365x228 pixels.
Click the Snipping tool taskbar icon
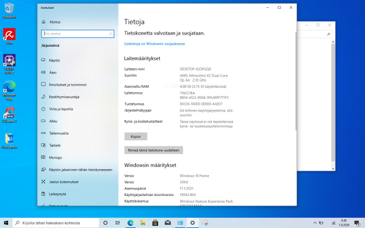pyautogui.click(x=205, y=223)
